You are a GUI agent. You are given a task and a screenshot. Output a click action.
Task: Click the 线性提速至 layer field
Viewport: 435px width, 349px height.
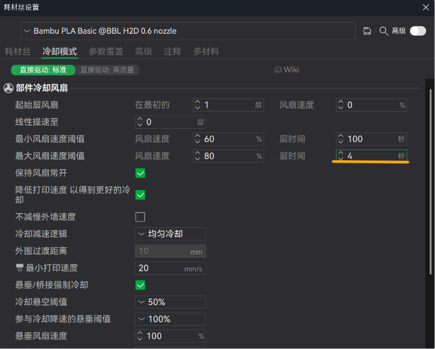[170, 122]
